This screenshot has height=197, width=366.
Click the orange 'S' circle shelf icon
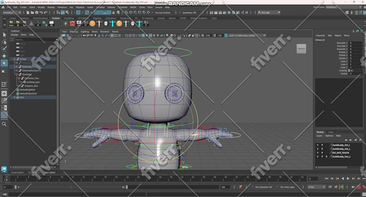pos(119,23)
